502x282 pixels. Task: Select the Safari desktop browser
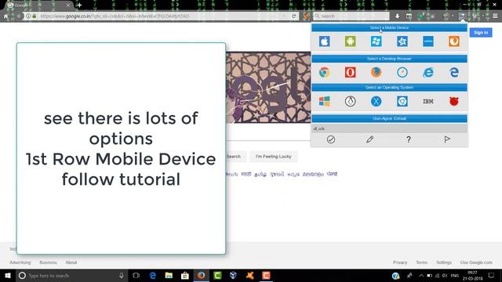click(402, 72)
